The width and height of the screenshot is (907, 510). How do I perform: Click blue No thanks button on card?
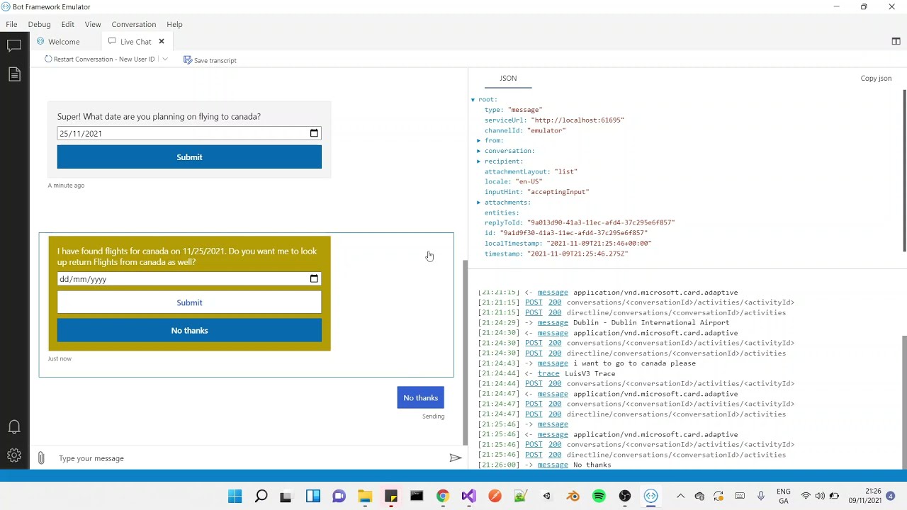[189, 330]
